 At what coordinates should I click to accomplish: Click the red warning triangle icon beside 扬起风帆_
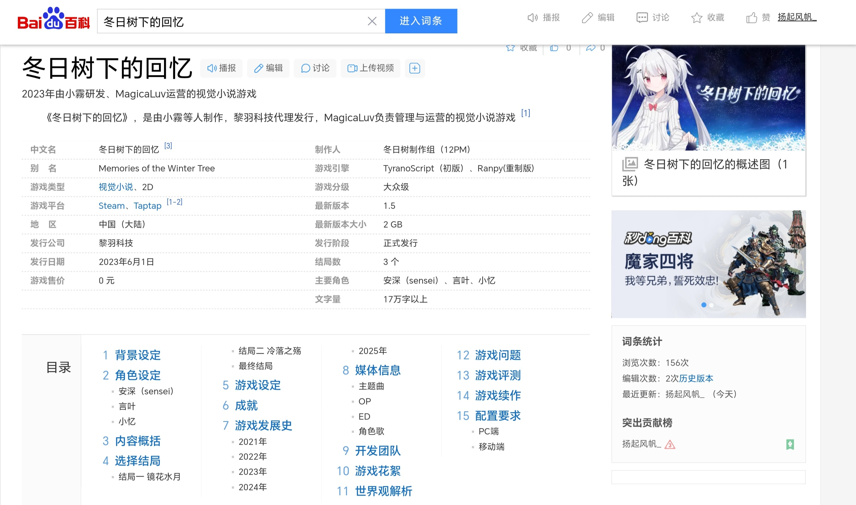click(x=670, y=444)
